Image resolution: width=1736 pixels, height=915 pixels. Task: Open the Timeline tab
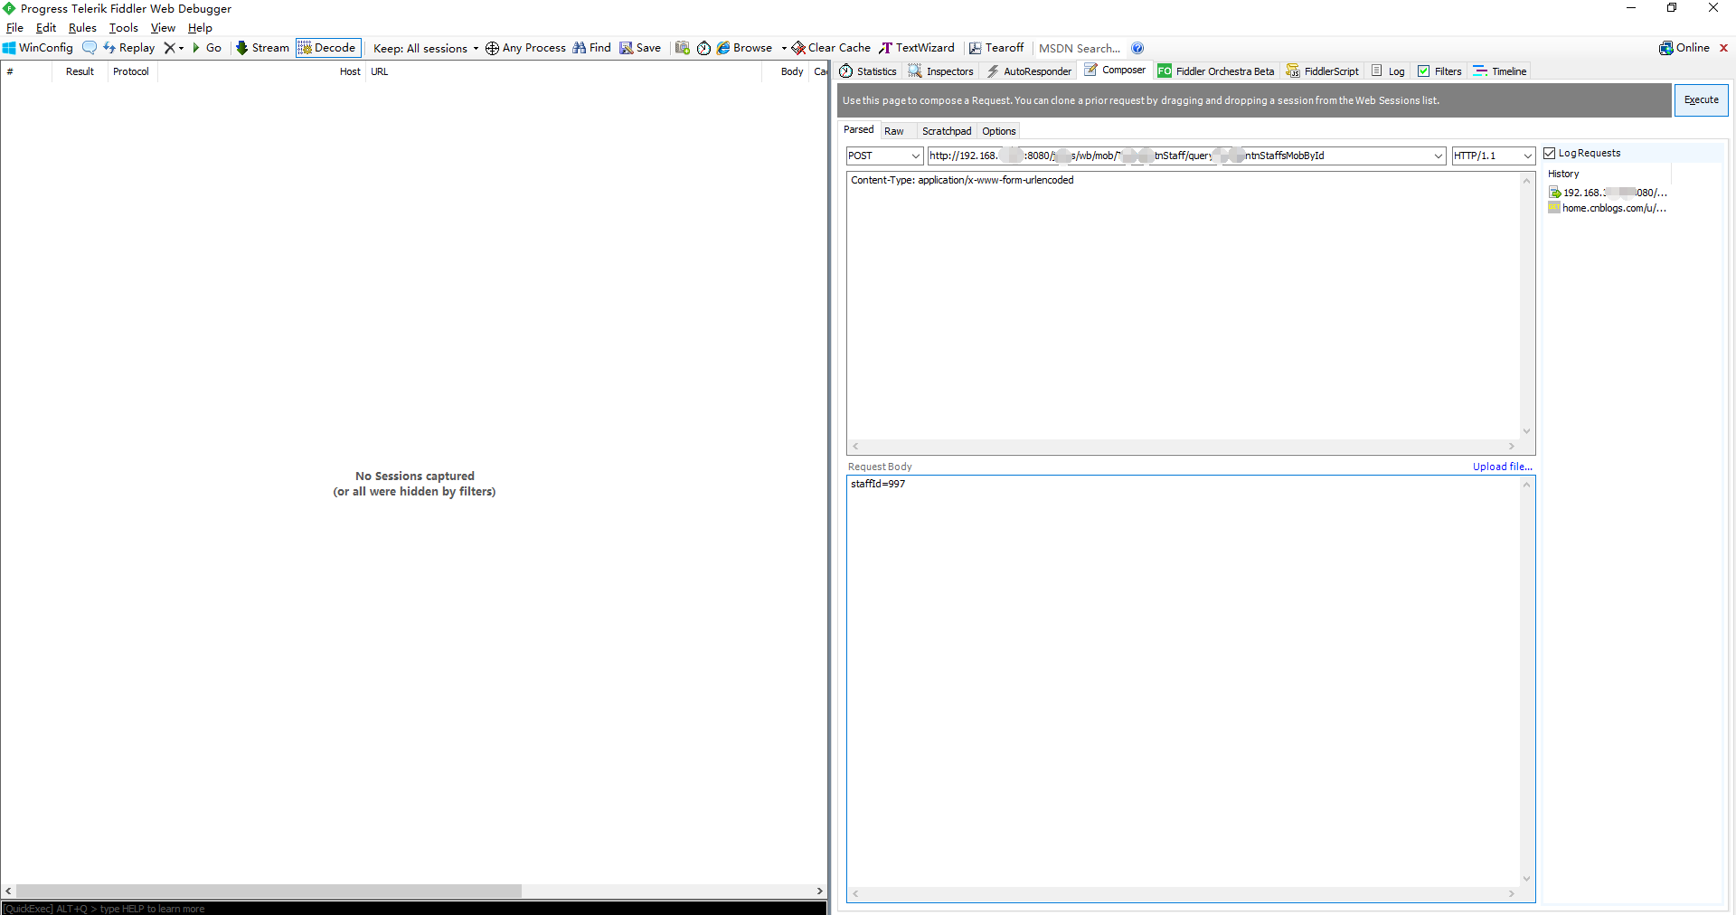click(x=1500, y=71)
